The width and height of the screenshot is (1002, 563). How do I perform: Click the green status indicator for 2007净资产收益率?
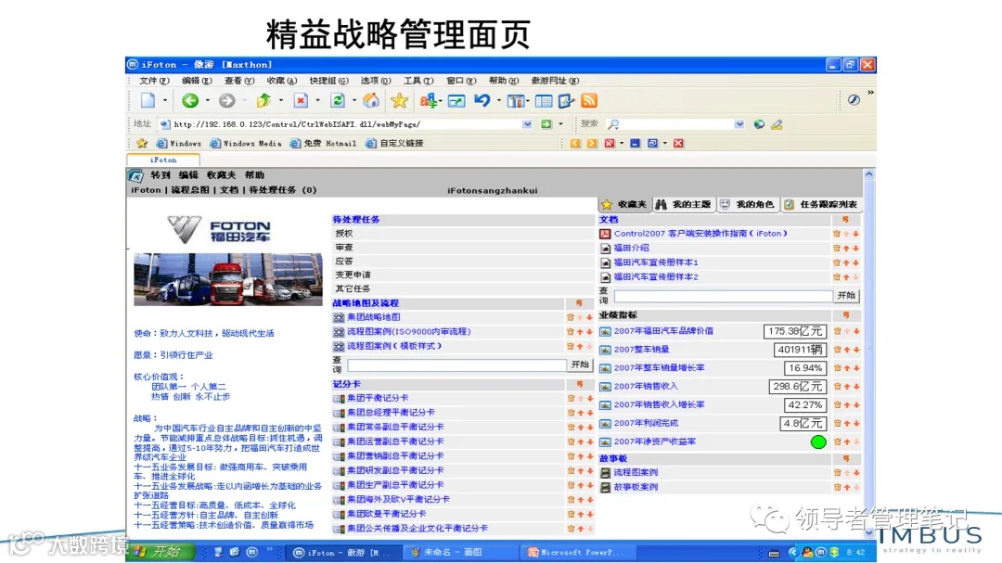[x=819, y=441]
